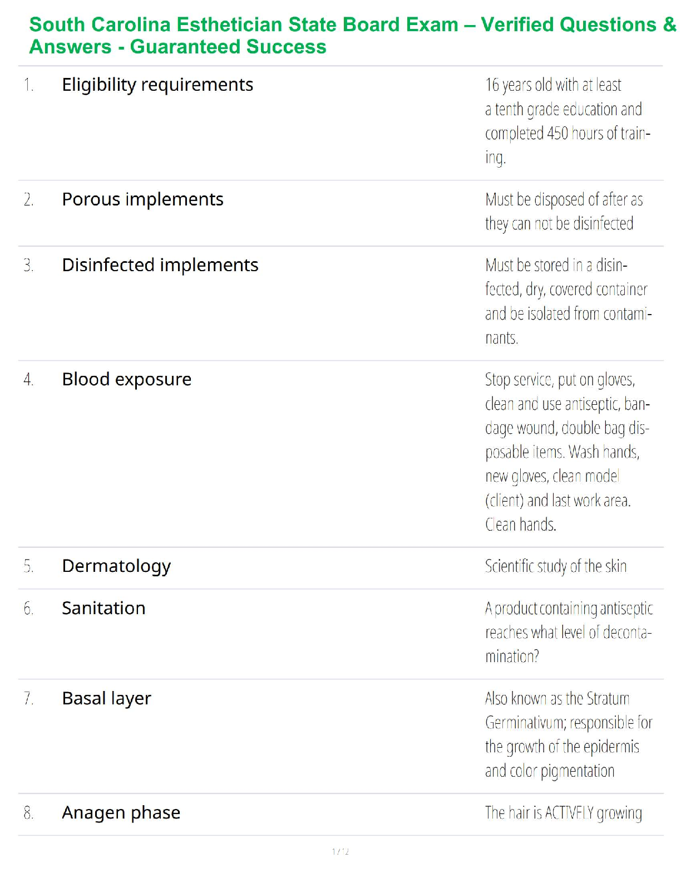
Task: Click the row number 8 beside Anagen phase
Action: tap(28, 813)
